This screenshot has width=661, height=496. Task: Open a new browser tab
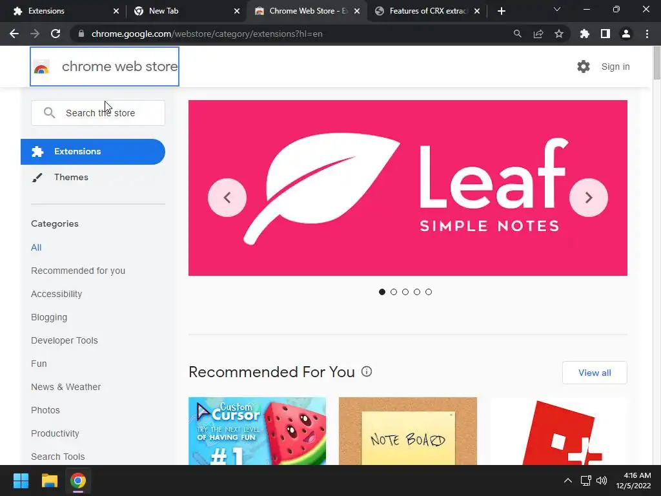[x=501, y=11]
